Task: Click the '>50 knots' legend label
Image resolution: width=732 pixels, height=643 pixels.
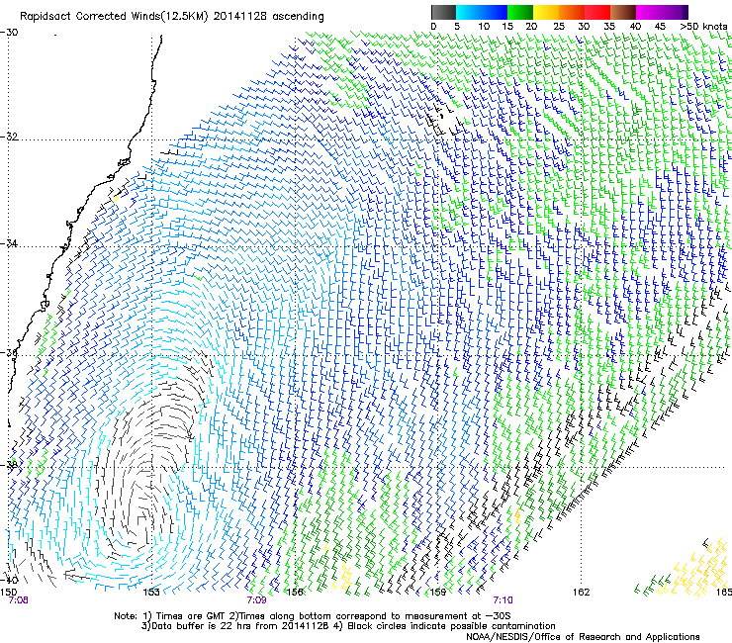Action: (x=703, y=26)
